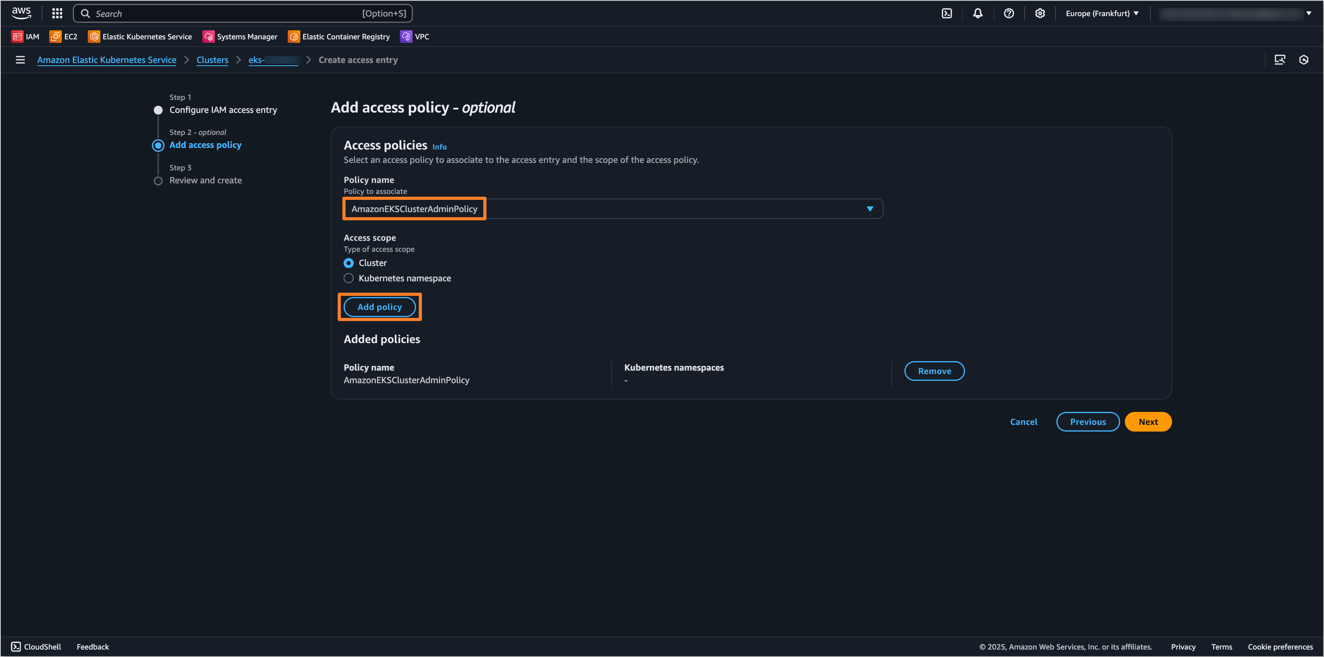Open IAM from the favorites bar
Viewport: 1324px width, 657px height.
25,37
